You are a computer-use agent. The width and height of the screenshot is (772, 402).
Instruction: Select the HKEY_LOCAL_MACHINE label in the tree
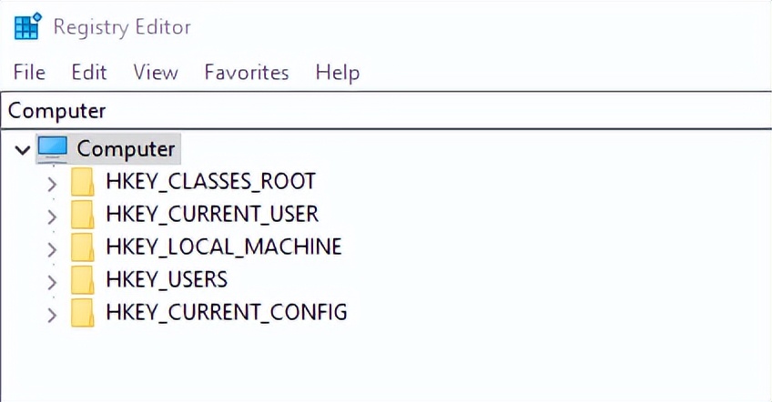(223, 246)
